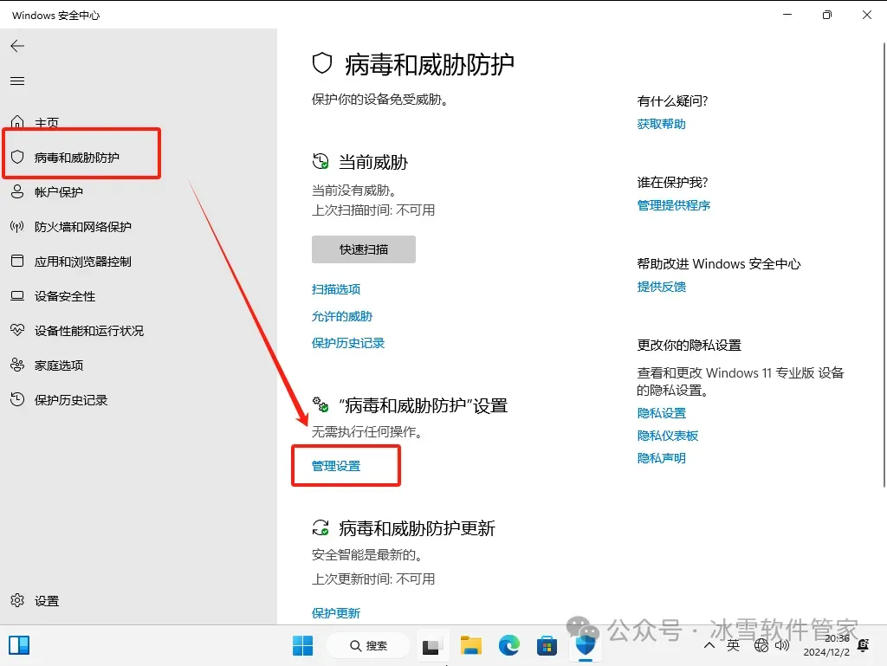Go to 设备安全性 section
The height and width of the screenshot is (666, 887).
[x=65, y=296]
